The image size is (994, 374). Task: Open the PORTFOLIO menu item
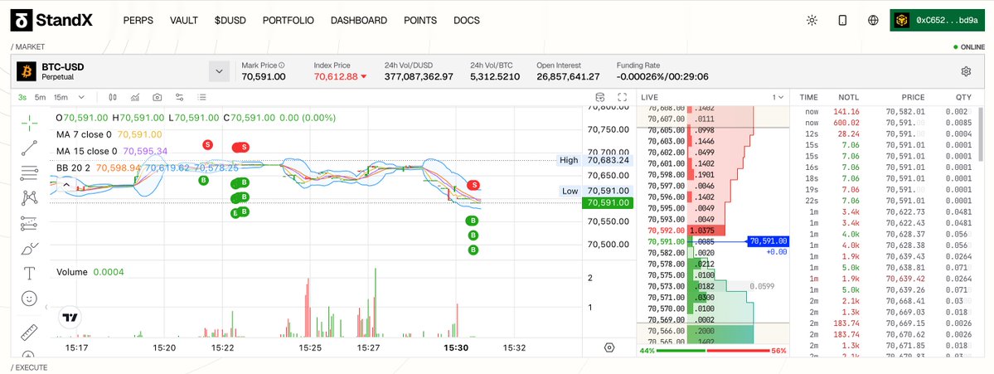(288, 21)
